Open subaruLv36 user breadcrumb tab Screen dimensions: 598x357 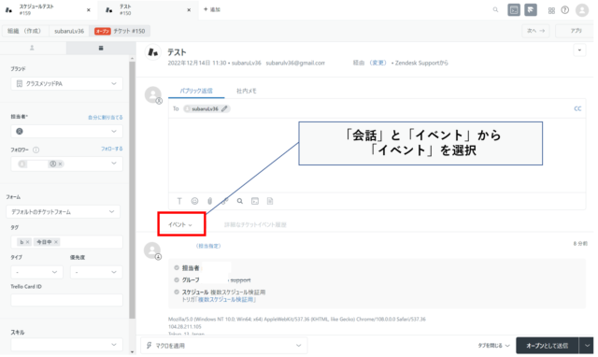point(69,31)
